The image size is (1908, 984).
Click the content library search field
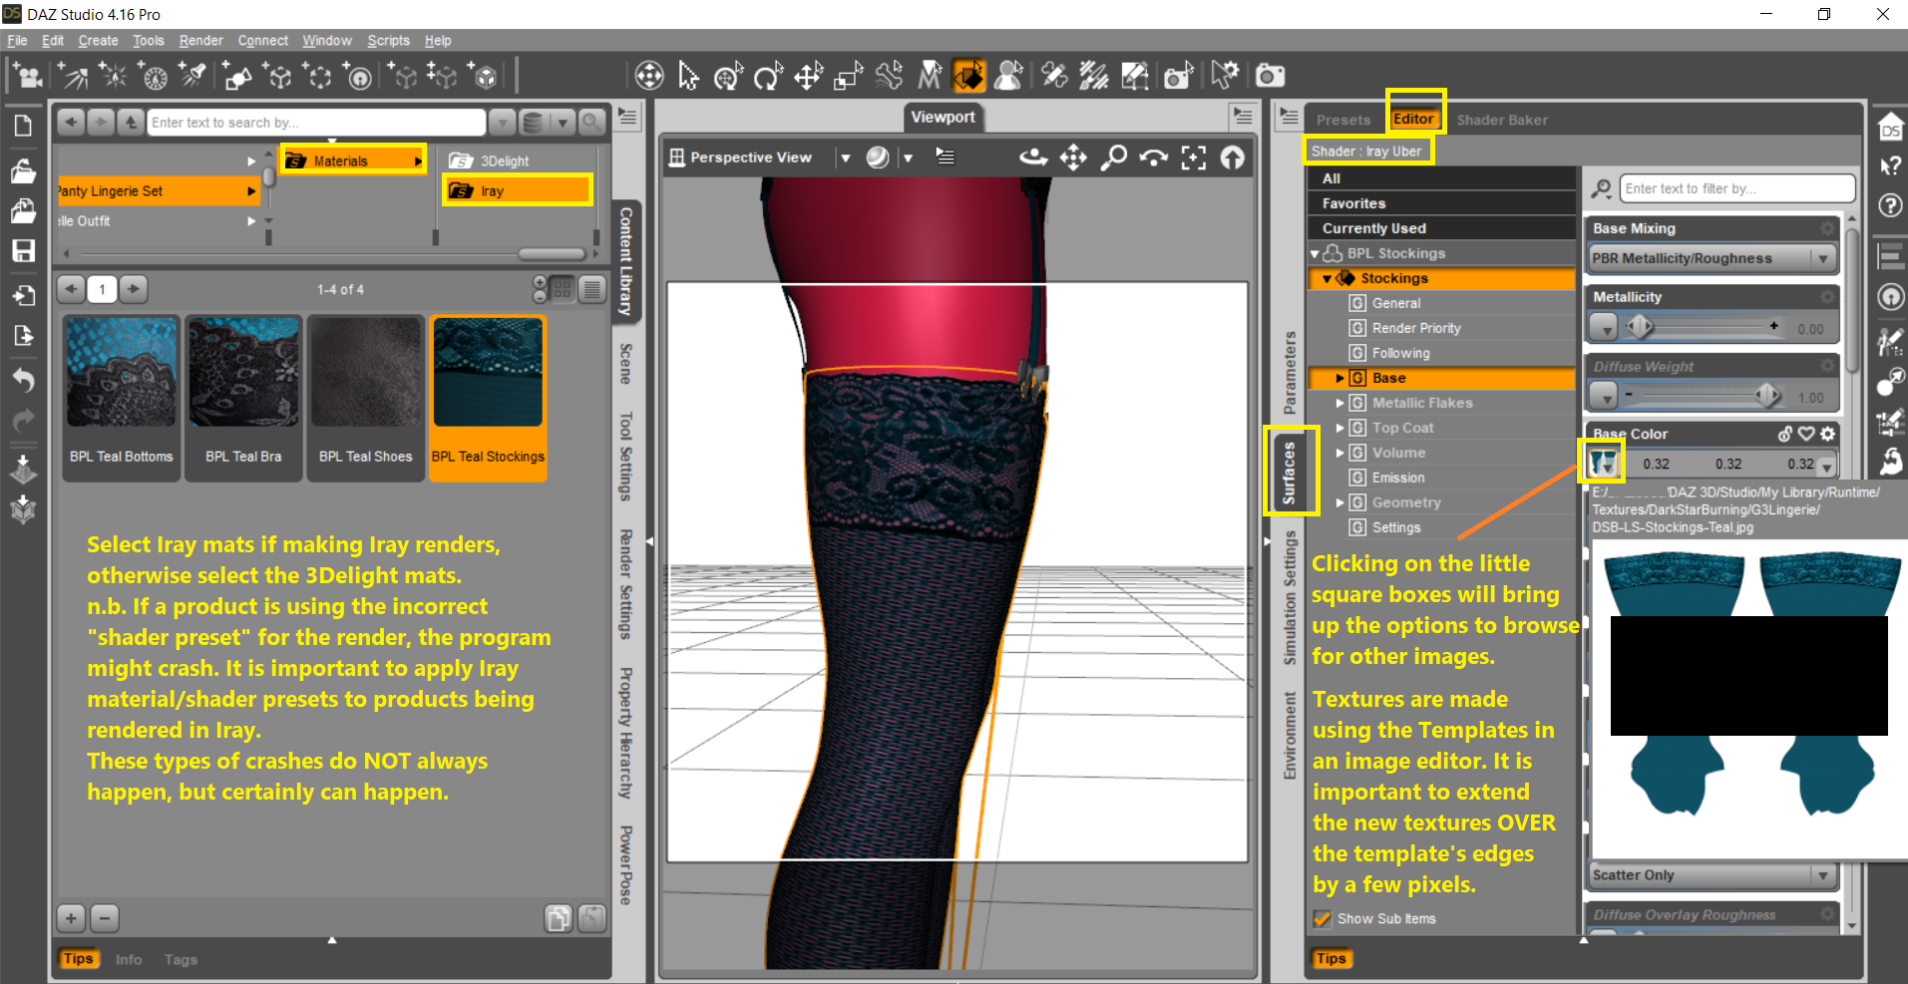(316, 122)
